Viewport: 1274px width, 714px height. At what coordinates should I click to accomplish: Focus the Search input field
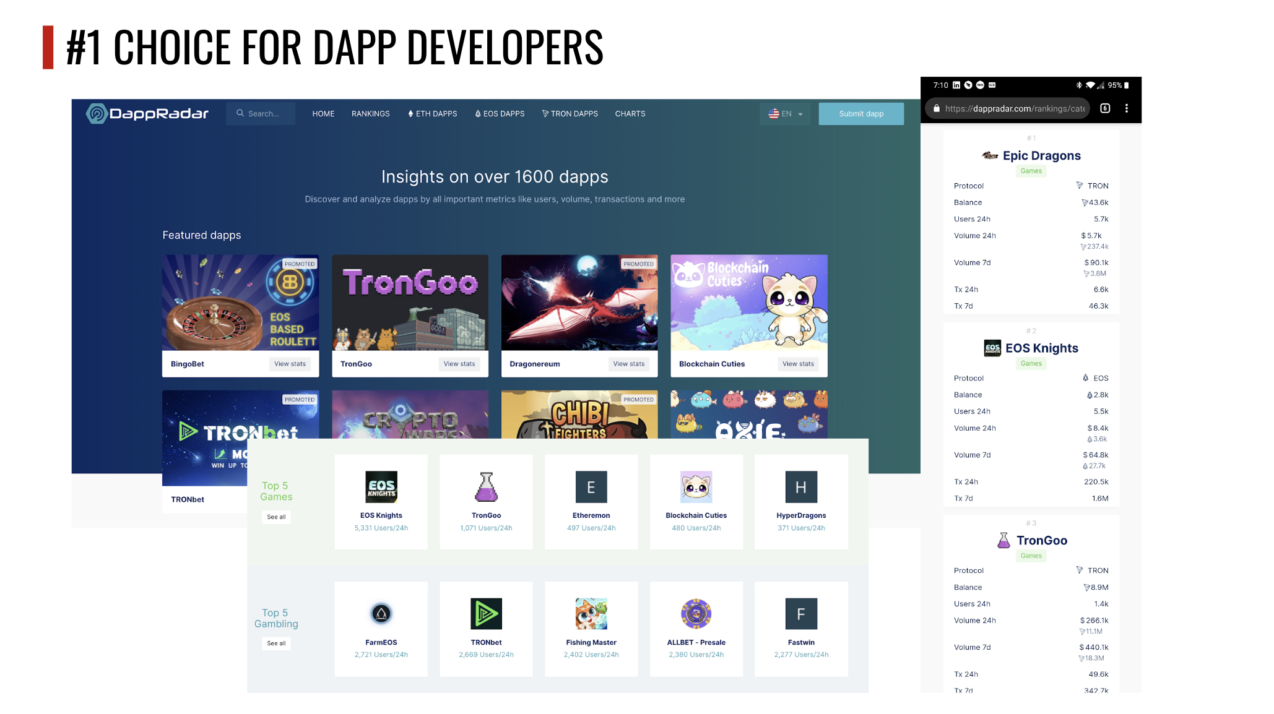(x=261, y=114)
